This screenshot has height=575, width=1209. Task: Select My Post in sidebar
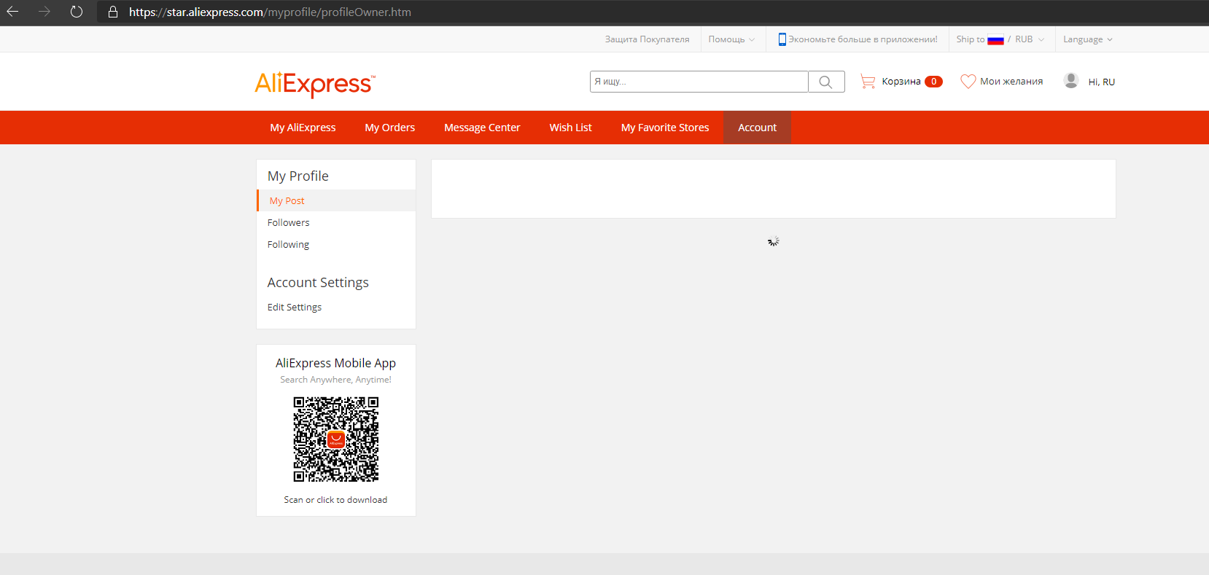pyautogui.click(x=336, y=200)
